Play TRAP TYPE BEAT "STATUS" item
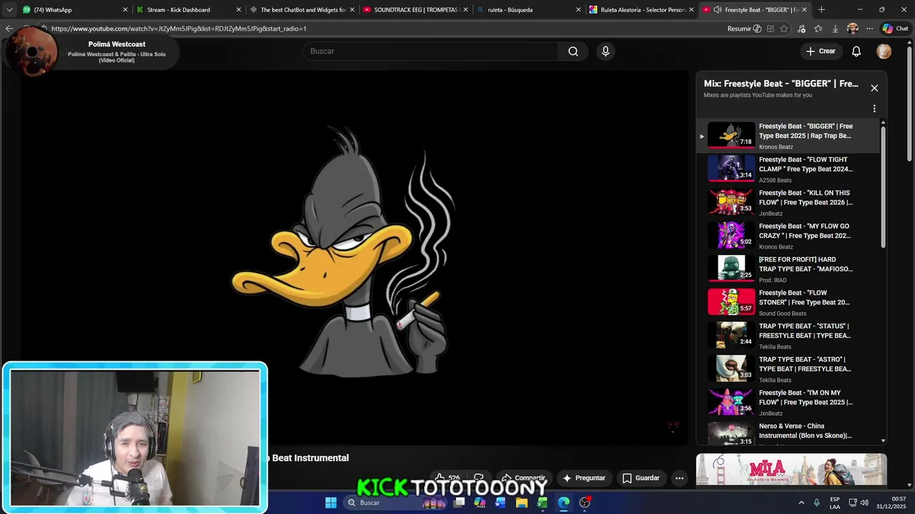This screenshot has height=514, width=915. pyautogui.click(x=789, y=336)
